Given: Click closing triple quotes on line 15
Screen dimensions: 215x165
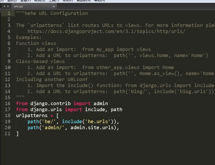Looking at the screenshot, I should [20, 96].
